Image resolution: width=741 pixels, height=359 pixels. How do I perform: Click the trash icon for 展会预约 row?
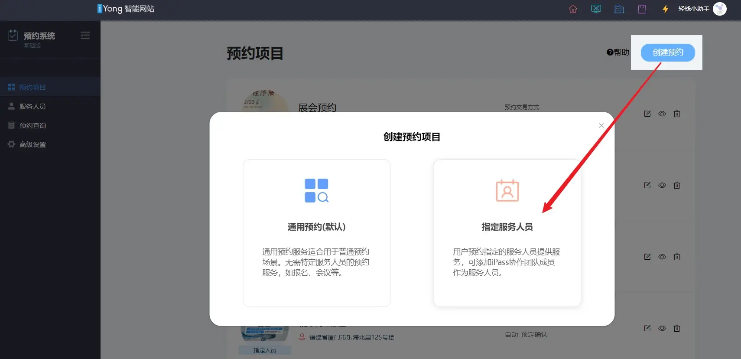click(677, 114)
